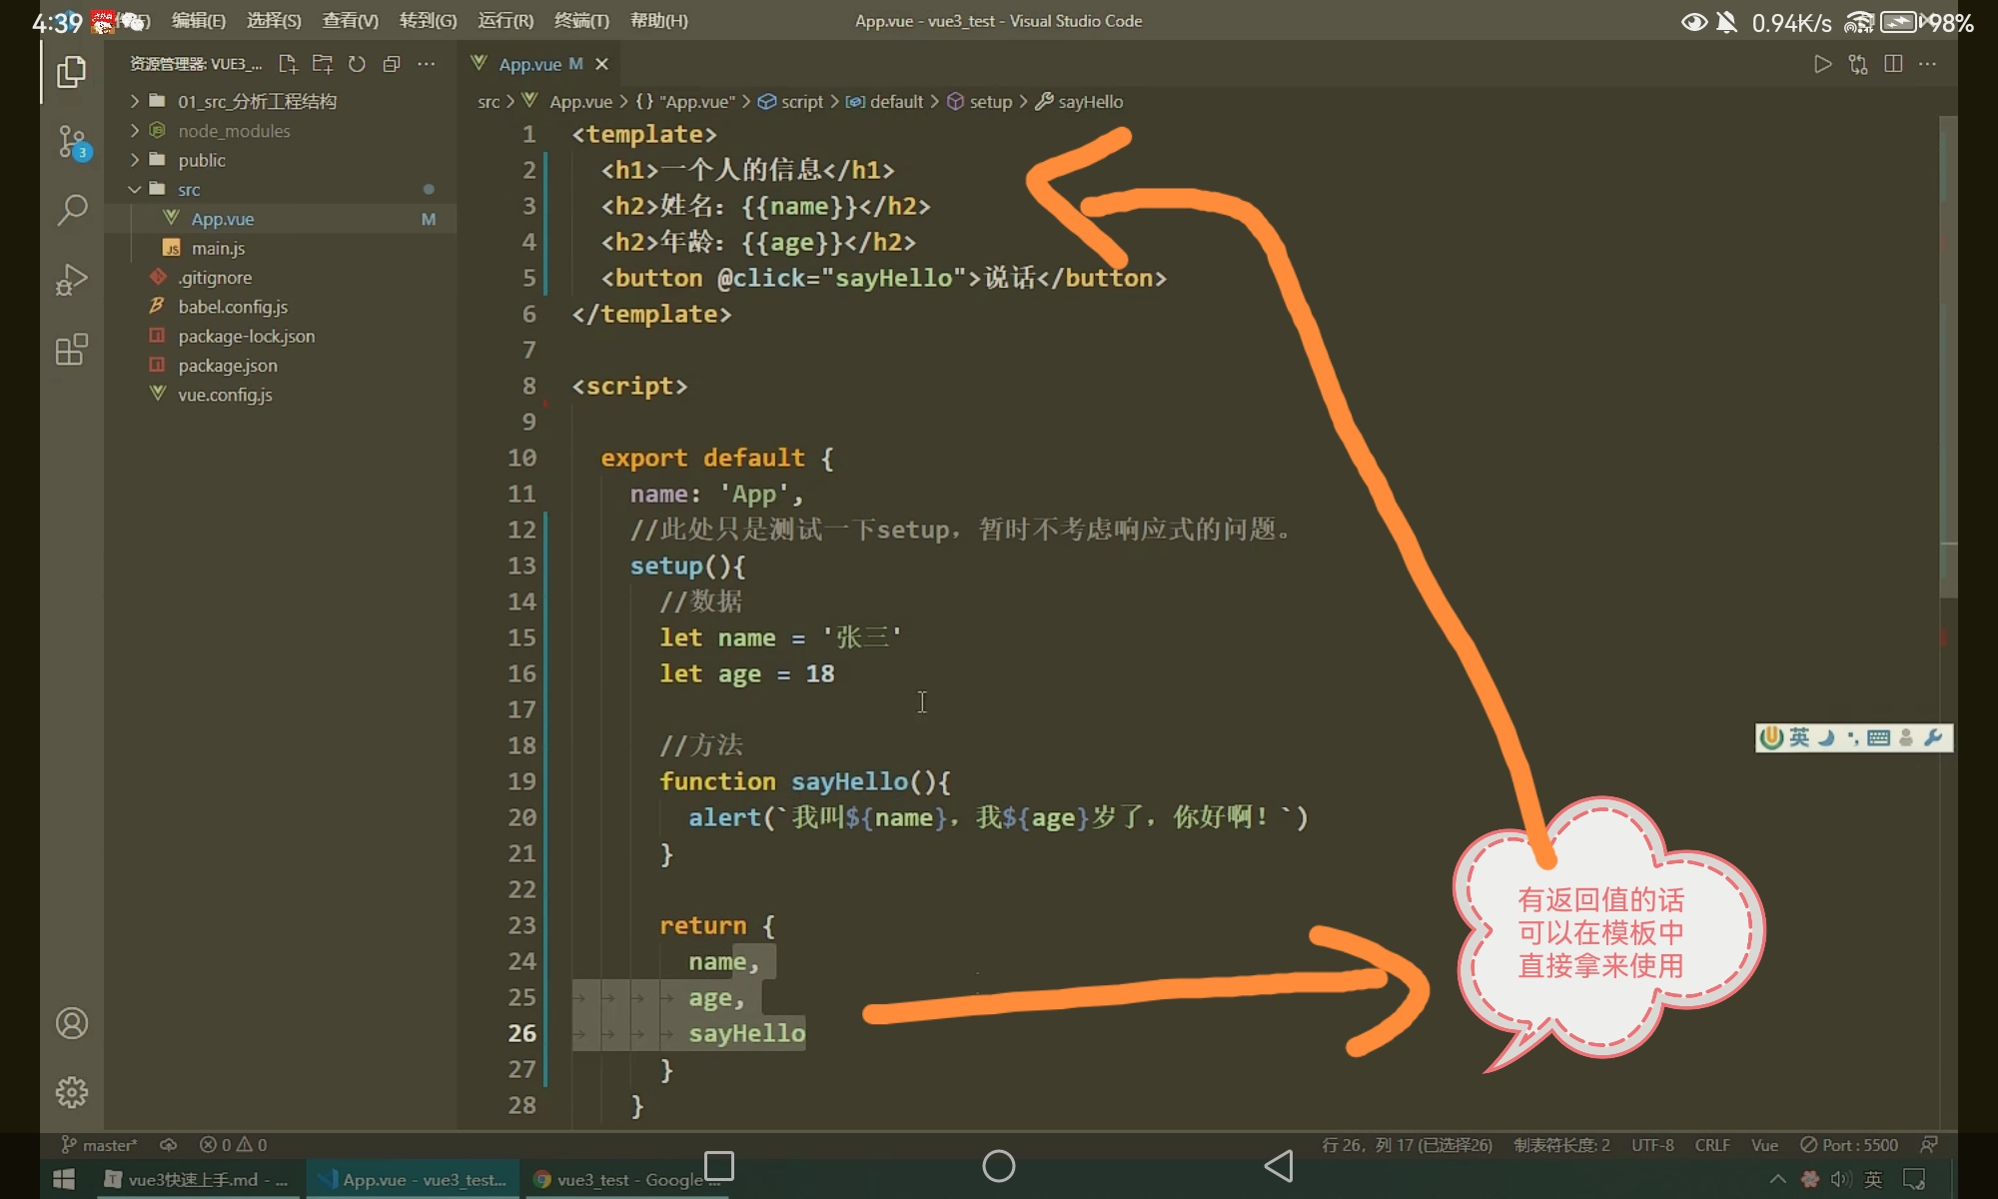Click the Split Editor icon
Image resolution: width=1998 pixels, height=1199 pixels.
(1892, 64)
